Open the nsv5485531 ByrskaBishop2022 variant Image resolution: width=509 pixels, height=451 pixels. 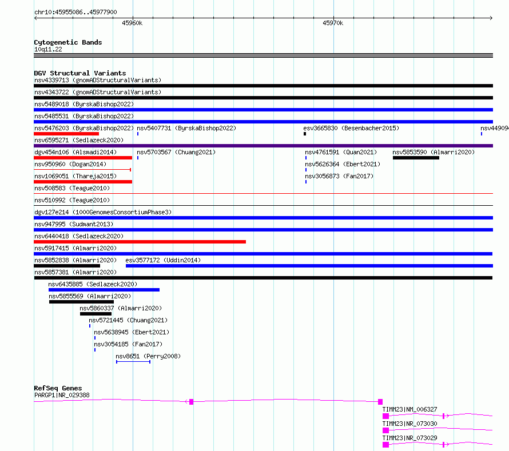(84, 116)
